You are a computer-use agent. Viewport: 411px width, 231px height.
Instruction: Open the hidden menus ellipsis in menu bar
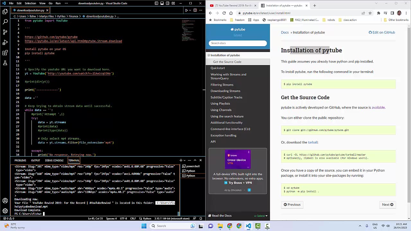tap(66, 3)
